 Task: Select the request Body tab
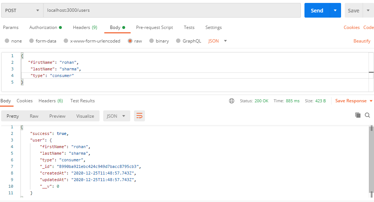click(x=117, y=27)
